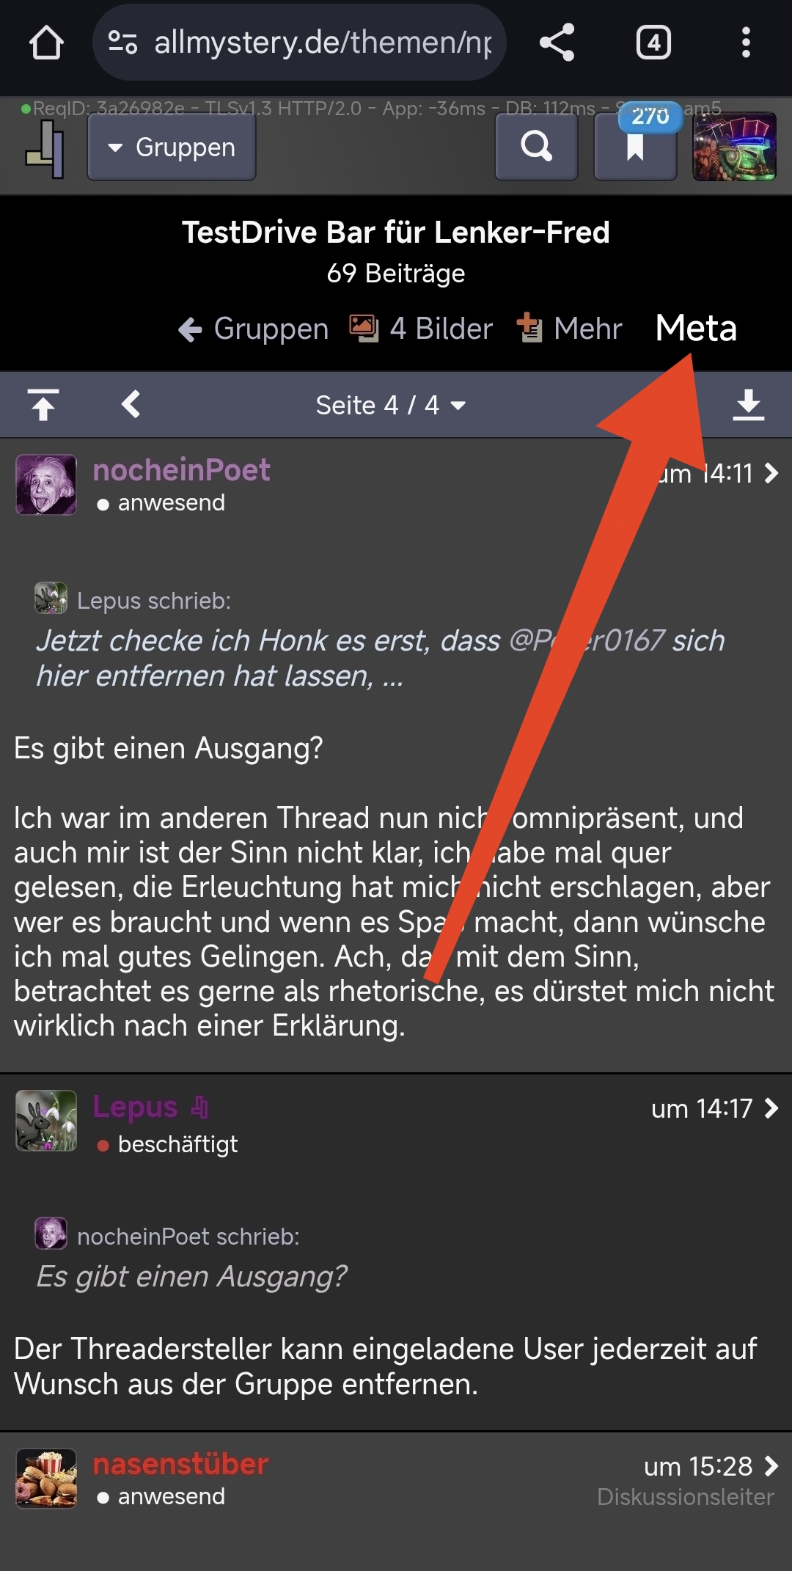The width and height of the screenshot is (792, 1571).
Task: Share the current page via share icon
Action: 557,43
